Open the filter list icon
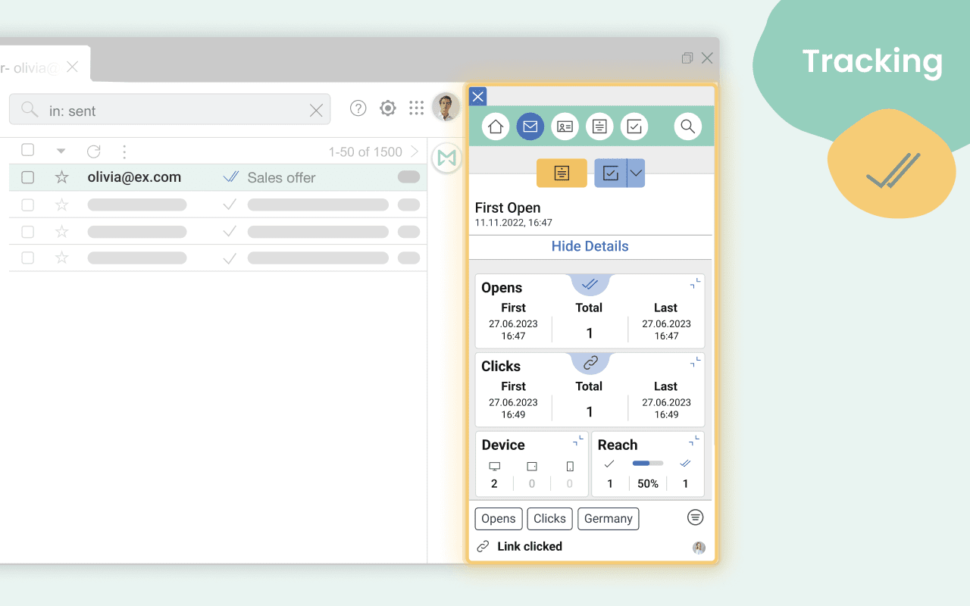 [x=695, y=517]
